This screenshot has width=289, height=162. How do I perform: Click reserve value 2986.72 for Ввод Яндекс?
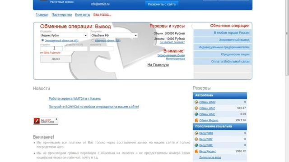[x=241, y=151]
